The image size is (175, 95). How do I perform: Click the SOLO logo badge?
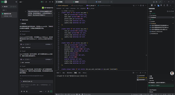click(4, 2)
